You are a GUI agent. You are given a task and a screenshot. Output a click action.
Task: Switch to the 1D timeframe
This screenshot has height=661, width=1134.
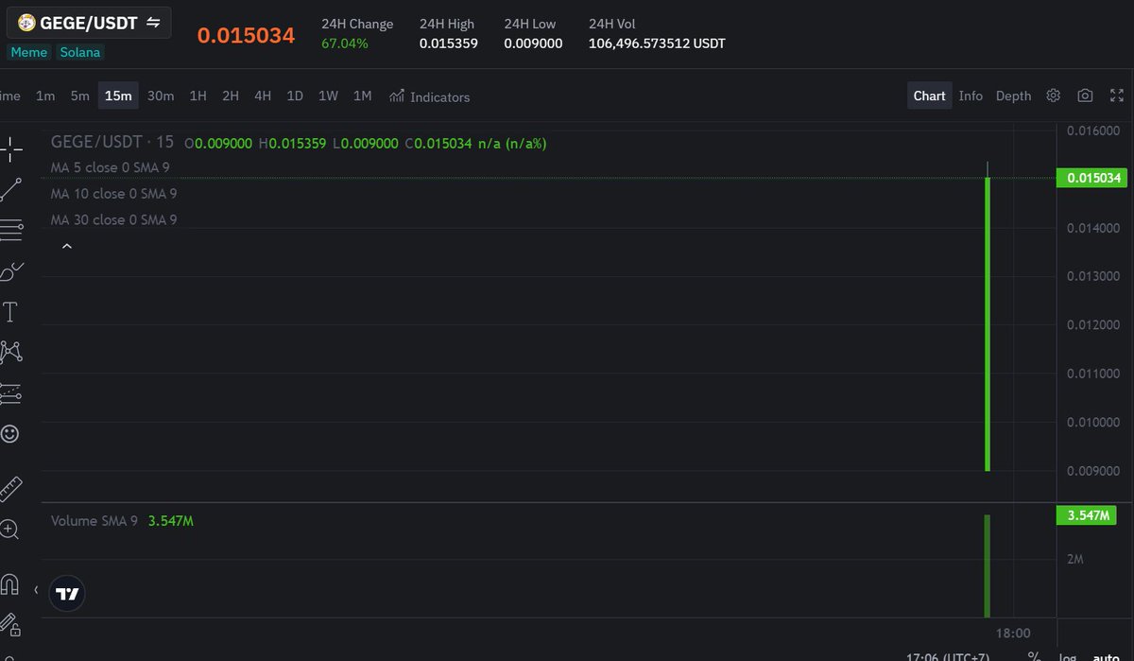pos(295,96)
